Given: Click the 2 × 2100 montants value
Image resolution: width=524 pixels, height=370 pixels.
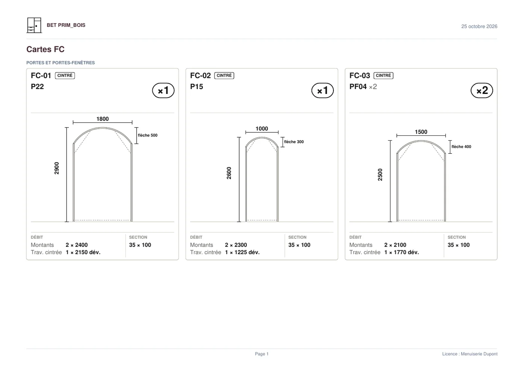Looking at the screenshot, I should coord(395,245).
